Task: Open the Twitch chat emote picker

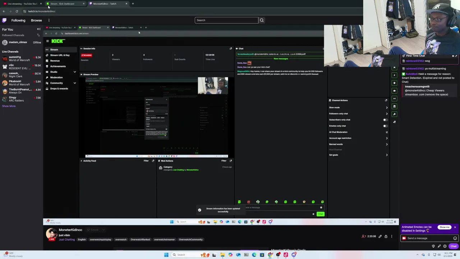Action: pyautogui.click(x=455, y=238)
